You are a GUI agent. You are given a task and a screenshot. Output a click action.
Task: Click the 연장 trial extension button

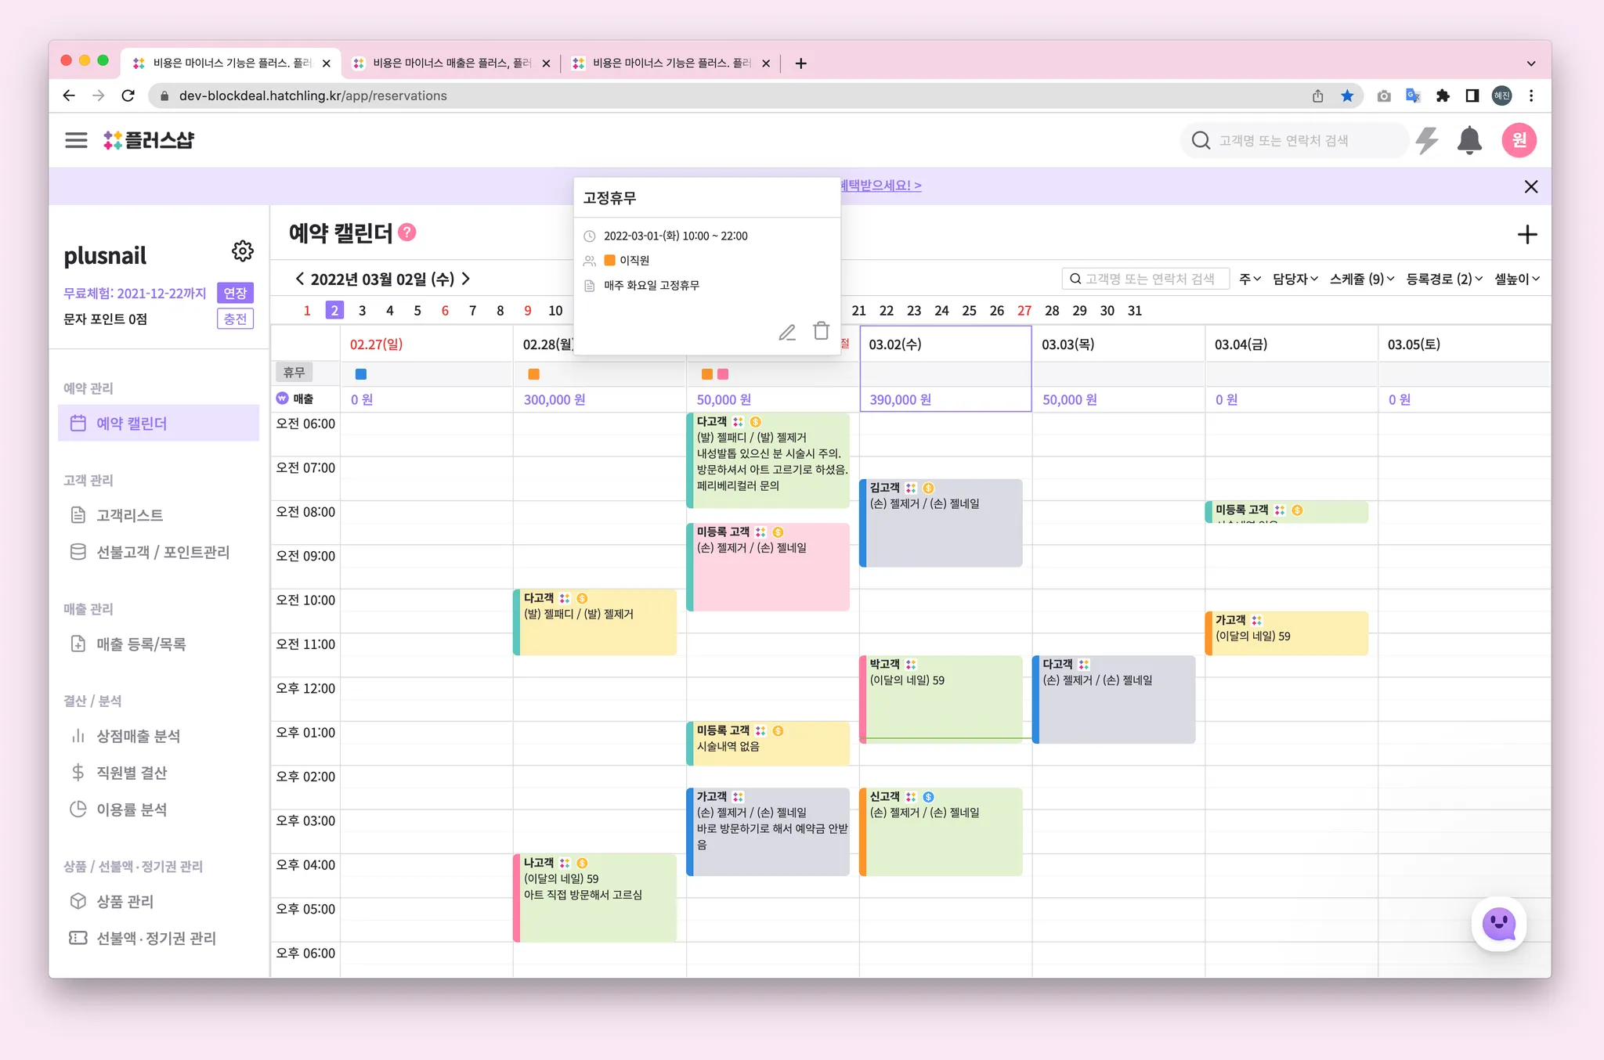coord(235,293)
